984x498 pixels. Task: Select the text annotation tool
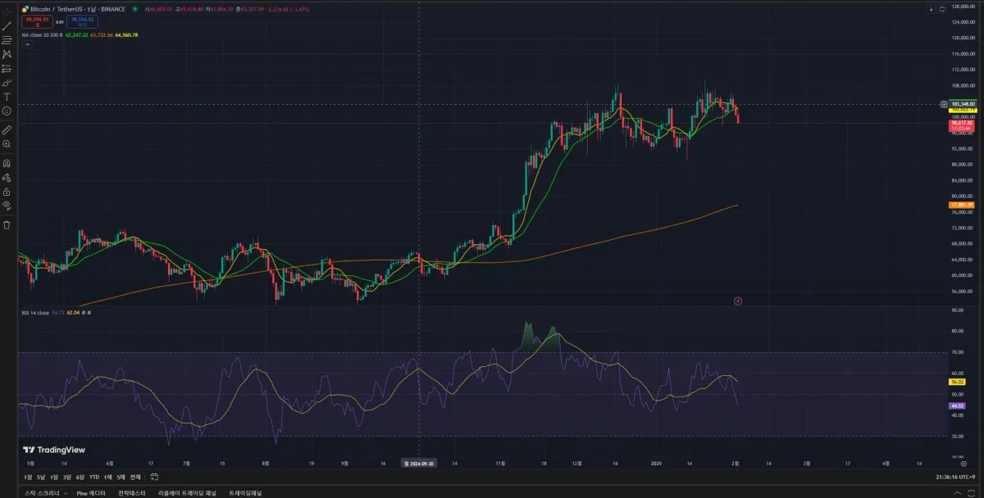coord(7,97)
